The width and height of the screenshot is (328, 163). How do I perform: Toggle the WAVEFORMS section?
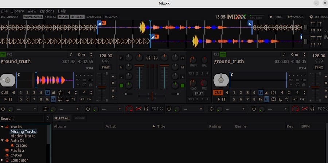(33, 17)
